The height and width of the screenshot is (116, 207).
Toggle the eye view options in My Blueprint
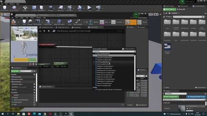(35, 71)
